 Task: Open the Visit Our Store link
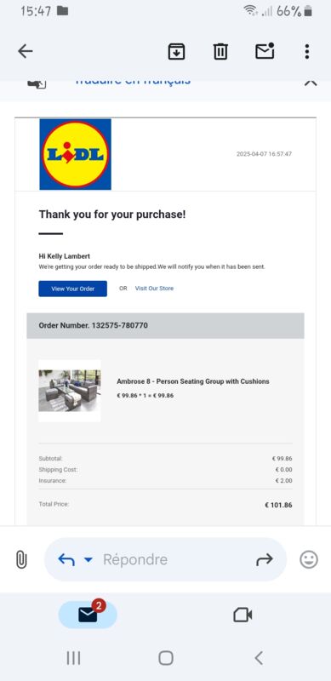click(x=154, y=289)
